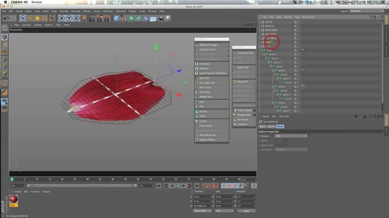
Task: Click the floor environment icon
Action: pos(153,18)
